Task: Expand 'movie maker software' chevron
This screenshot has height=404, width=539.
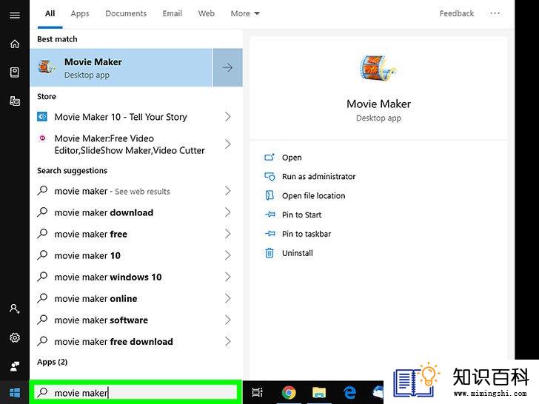Action: click(x=227, y=320)
